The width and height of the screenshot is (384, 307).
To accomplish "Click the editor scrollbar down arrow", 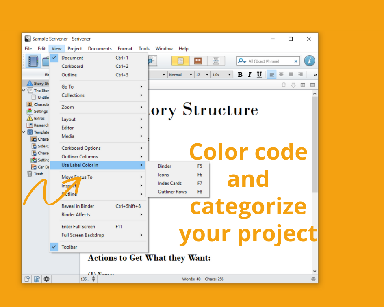I will click(x=315, y=271).
